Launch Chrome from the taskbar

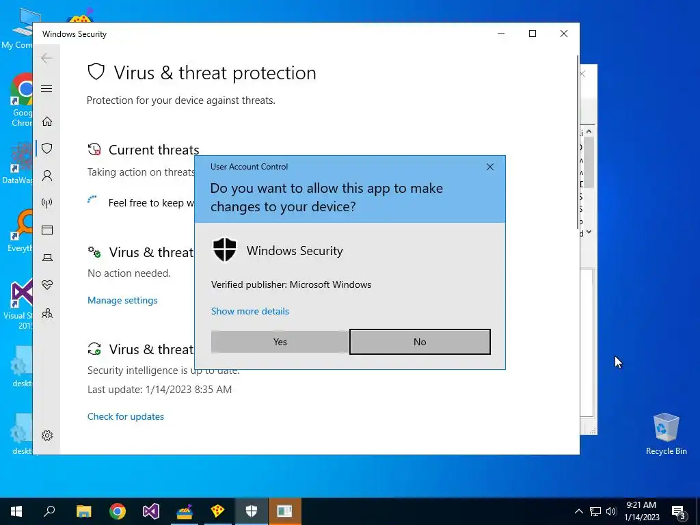118,511
